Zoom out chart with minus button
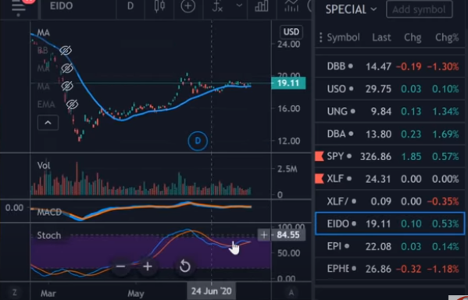468x300 pixels. pos(120,266)
